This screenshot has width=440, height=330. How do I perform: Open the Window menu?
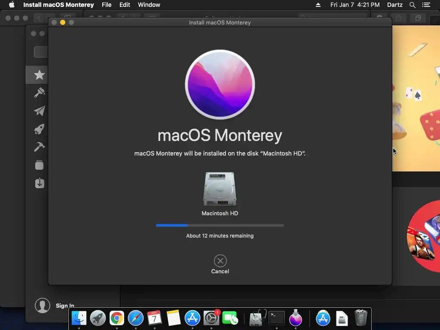[149, 5]
